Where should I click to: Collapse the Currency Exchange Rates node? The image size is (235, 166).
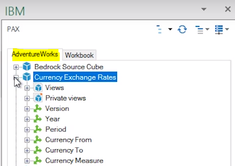[x=16, y=77]
